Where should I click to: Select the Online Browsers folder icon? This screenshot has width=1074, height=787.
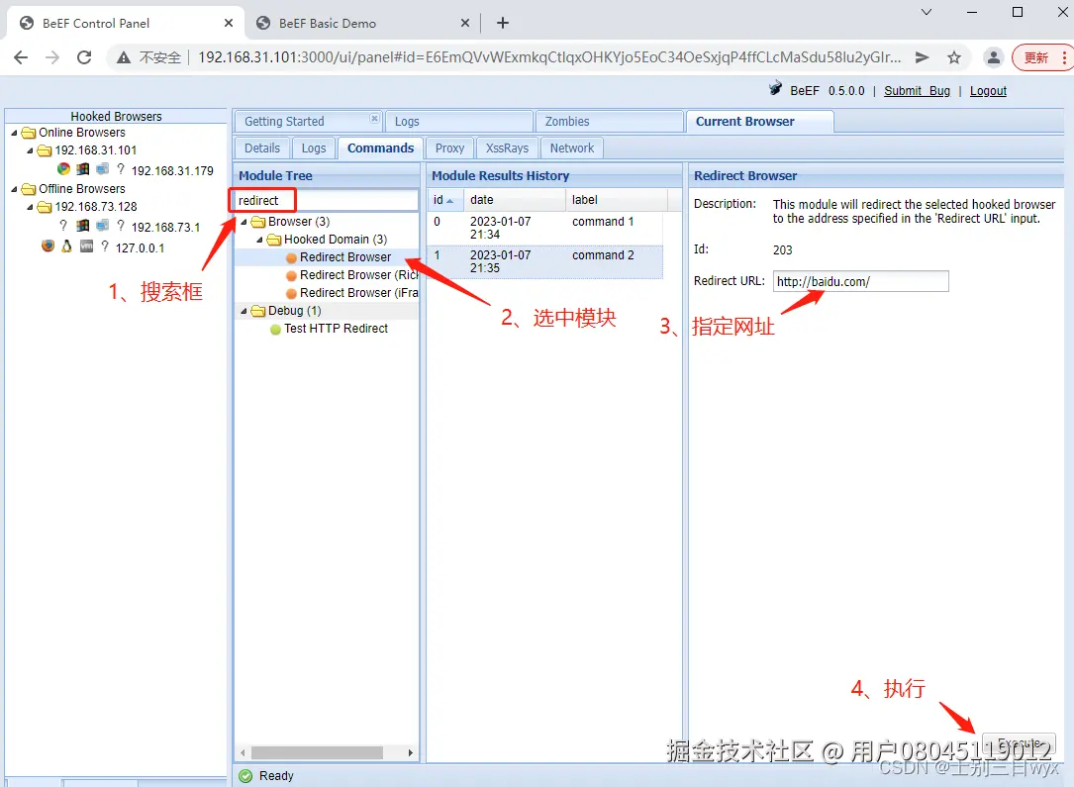point(29,133)
